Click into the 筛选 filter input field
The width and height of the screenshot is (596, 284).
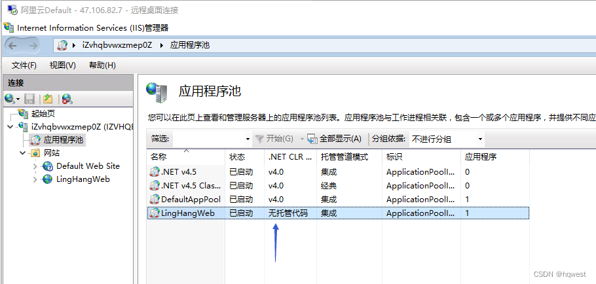tap(209, 139)
